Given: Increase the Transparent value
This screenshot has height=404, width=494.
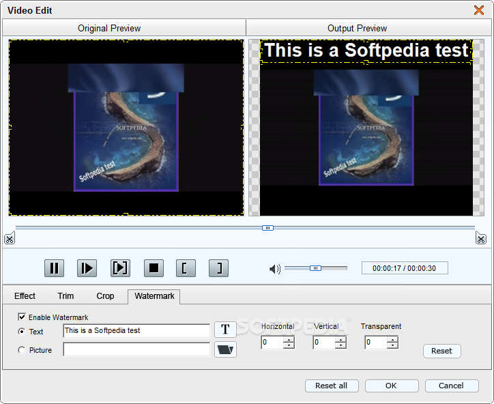Looking at the screenshot, I should coord(392,339).
